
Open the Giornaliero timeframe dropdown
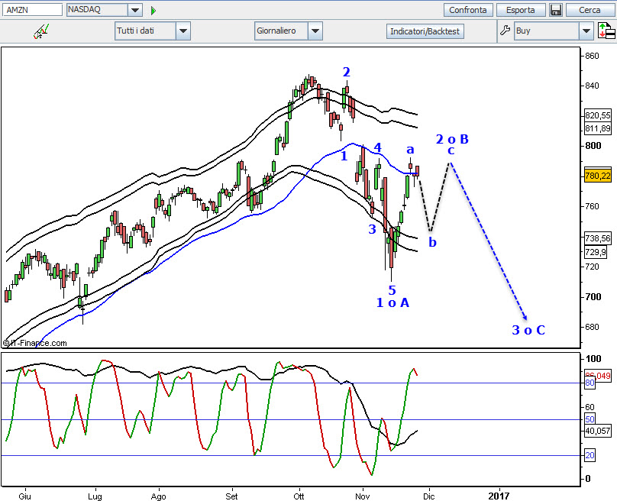tap(315, 31)
